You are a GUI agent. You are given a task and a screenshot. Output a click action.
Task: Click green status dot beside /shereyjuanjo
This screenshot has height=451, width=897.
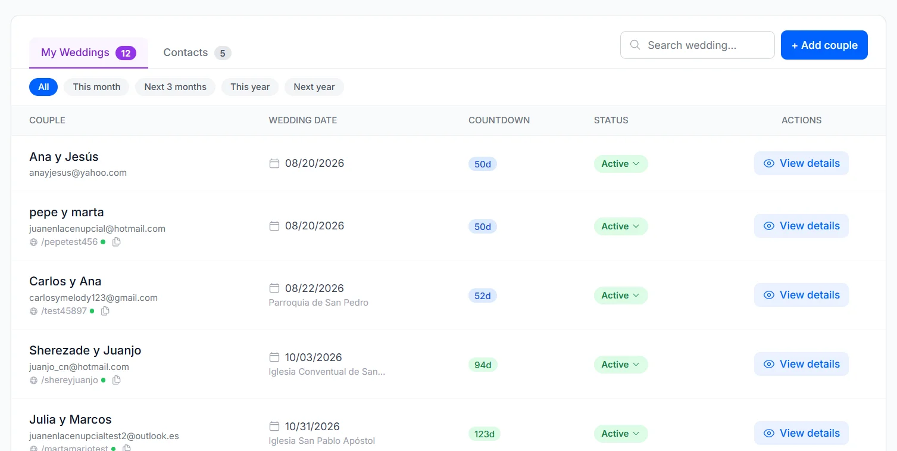click(103, 380)
